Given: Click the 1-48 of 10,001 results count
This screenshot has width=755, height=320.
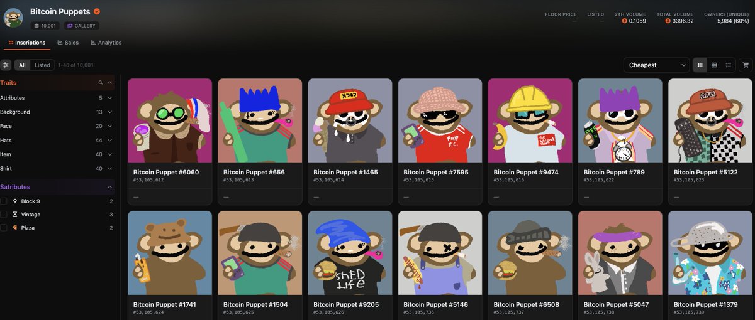Looking at the screenshot, I should click(75, 65).
